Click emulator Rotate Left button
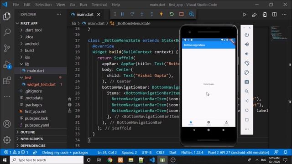The width and height of the screenshot is (292, 164). [247, 63]
